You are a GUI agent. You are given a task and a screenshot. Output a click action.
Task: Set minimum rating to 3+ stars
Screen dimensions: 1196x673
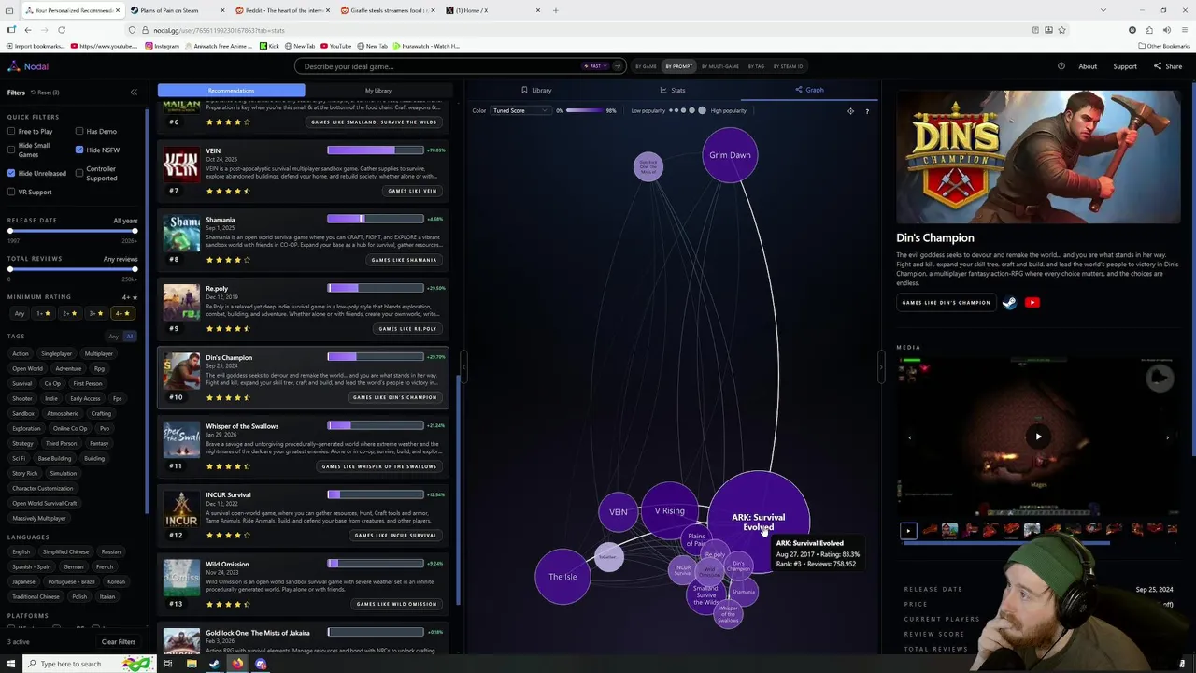(x=95, y=313)
